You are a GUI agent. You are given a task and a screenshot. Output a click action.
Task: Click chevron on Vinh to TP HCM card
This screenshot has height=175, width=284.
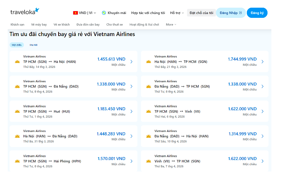pyautogui.click(x=263, y=161)
